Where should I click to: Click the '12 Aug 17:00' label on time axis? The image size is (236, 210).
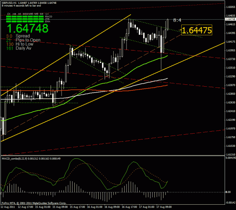pyautogui.click(x=25, y=207)
